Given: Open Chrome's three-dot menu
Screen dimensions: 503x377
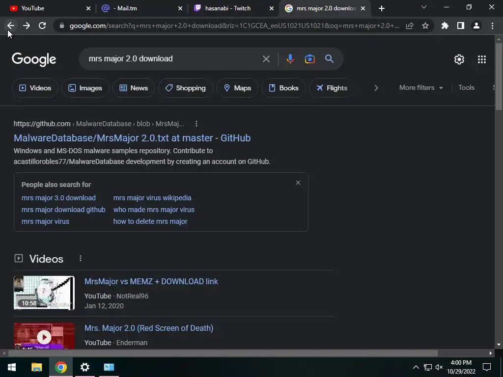Looking at the screenshot, I should click(x=492, y=26).
